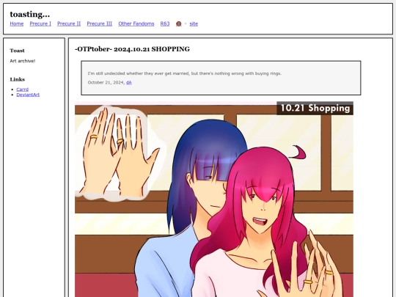Open the R63 section link
Screen dimensions: 396x297
tap(165, 23)
